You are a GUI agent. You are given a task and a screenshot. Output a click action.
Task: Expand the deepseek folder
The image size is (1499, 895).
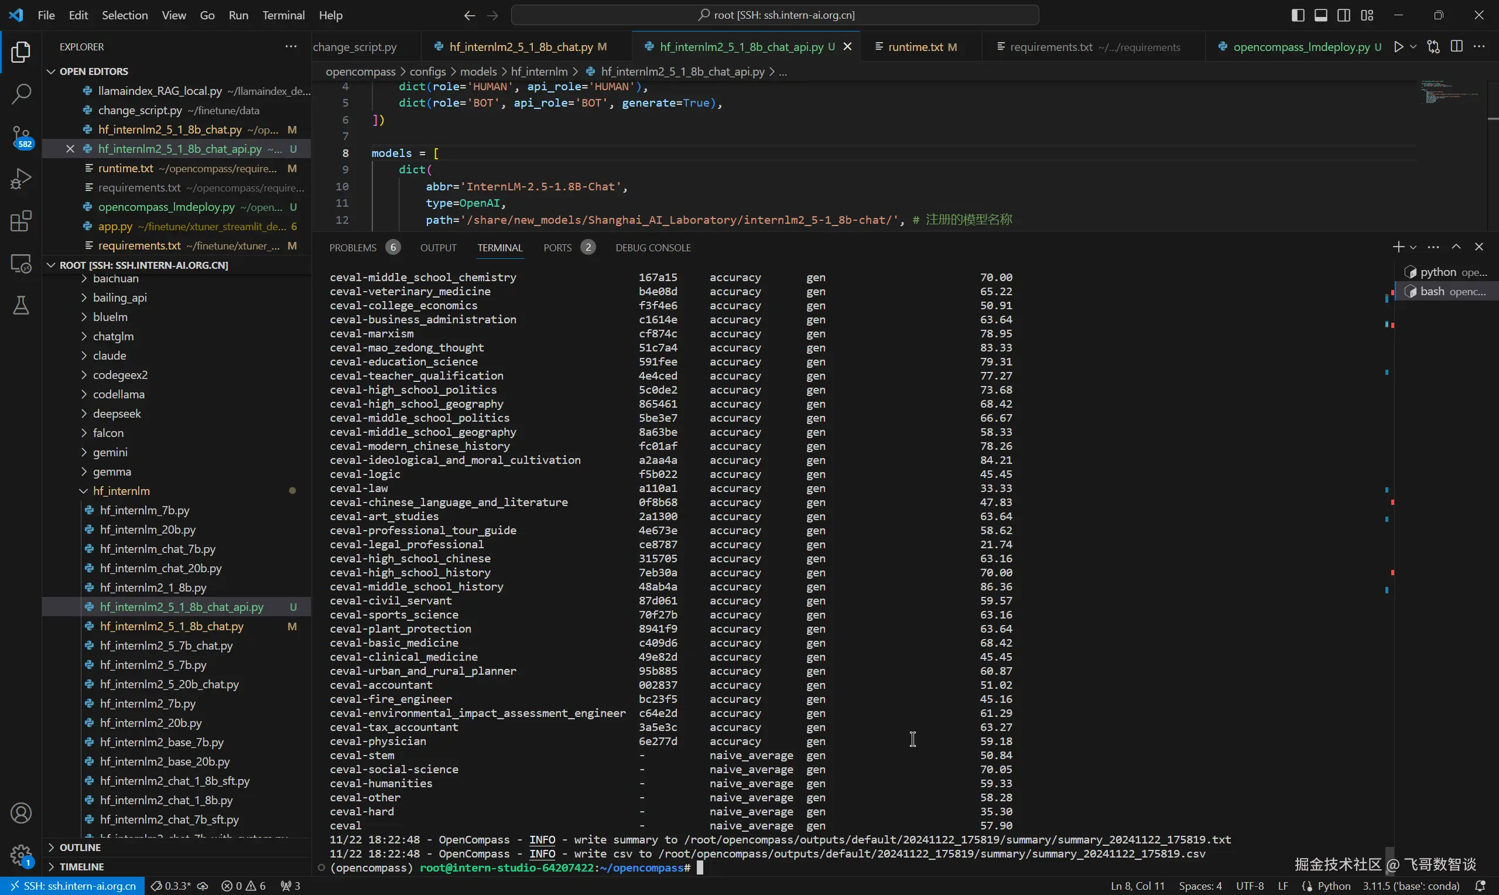tap(117, 414)
